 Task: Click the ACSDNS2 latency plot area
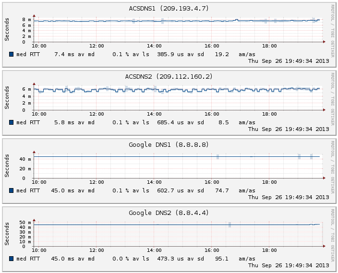click(178, 98)
